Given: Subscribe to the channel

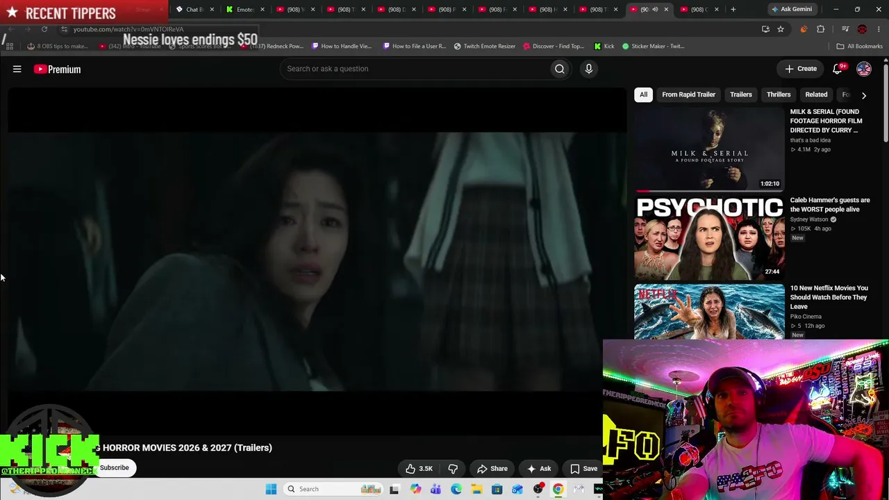Looking at the screenshot, I should (x=115, y=467).
